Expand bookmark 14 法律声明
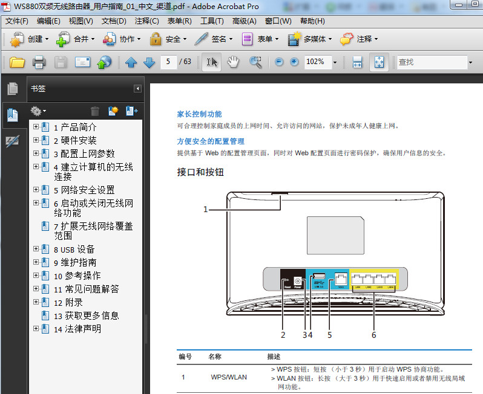The width and height of the screenshot is (483, 394). [36, 329]
